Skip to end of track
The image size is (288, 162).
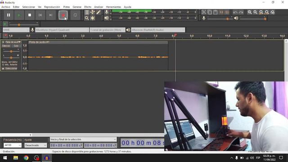click(x=51, y=15)
